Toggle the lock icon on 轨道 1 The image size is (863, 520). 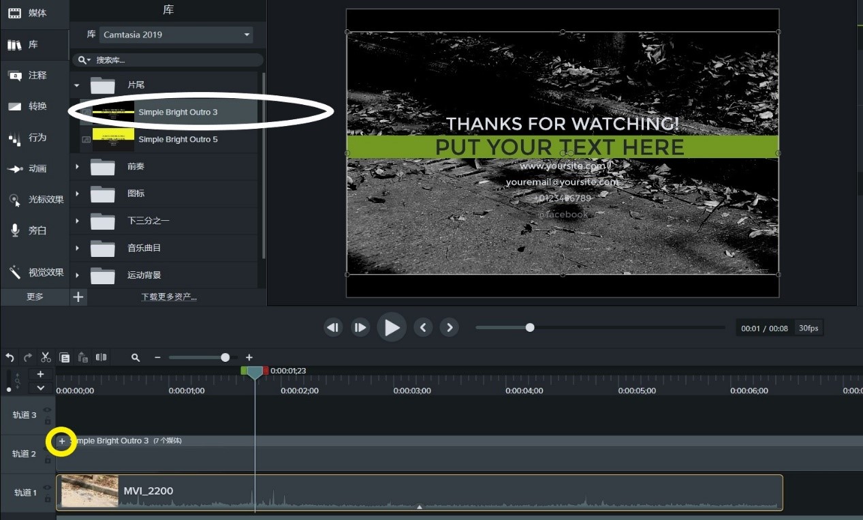click(x=47, y=499)
